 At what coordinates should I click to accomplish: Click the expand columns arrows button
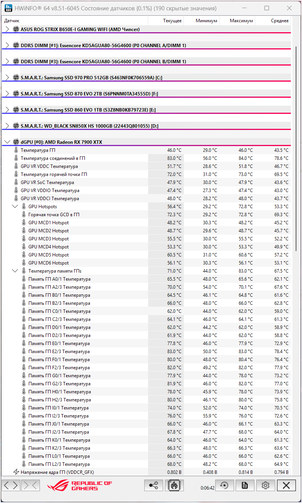[x=11, y=485]
